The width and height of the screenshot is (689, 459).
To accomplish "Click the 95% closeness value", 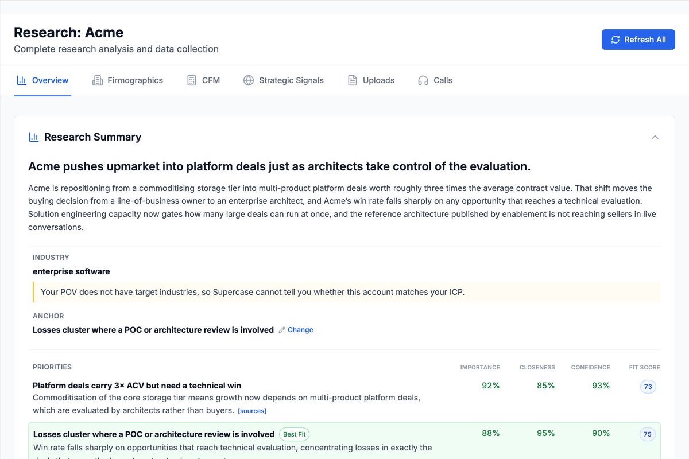I will [x=546, y=433].
